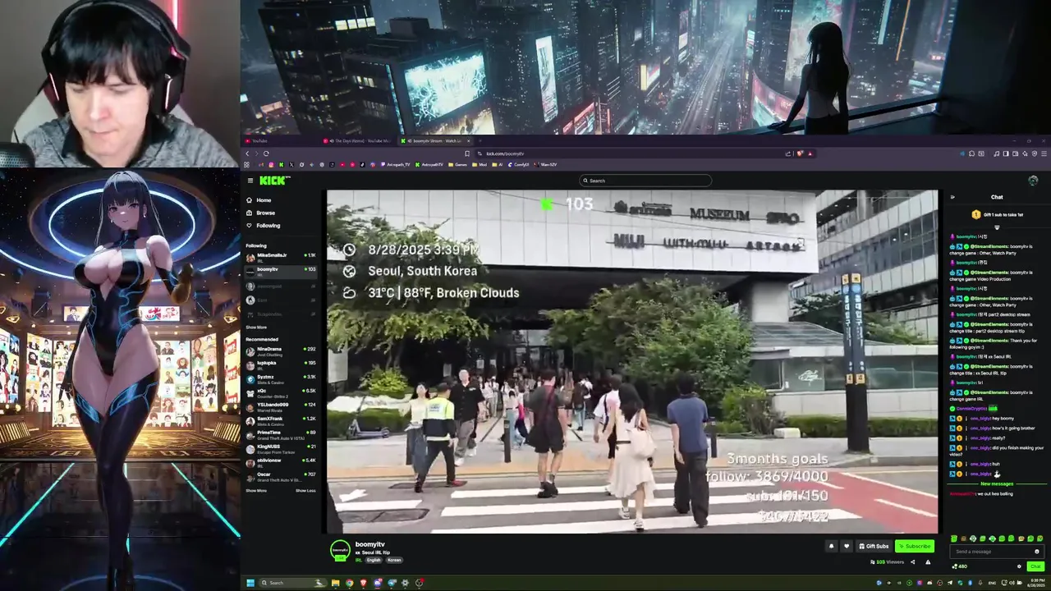Open the ComfyUI bookmark
The width and height of the screenshot is (1051, 591).
click(519, 164)
